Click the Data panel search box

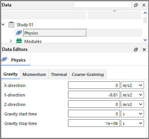pyautogui.click(x=103, y=5)
